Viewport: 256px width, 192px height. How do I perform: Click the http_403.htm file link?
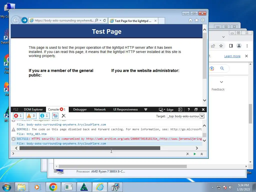click(x=36, y=134)
